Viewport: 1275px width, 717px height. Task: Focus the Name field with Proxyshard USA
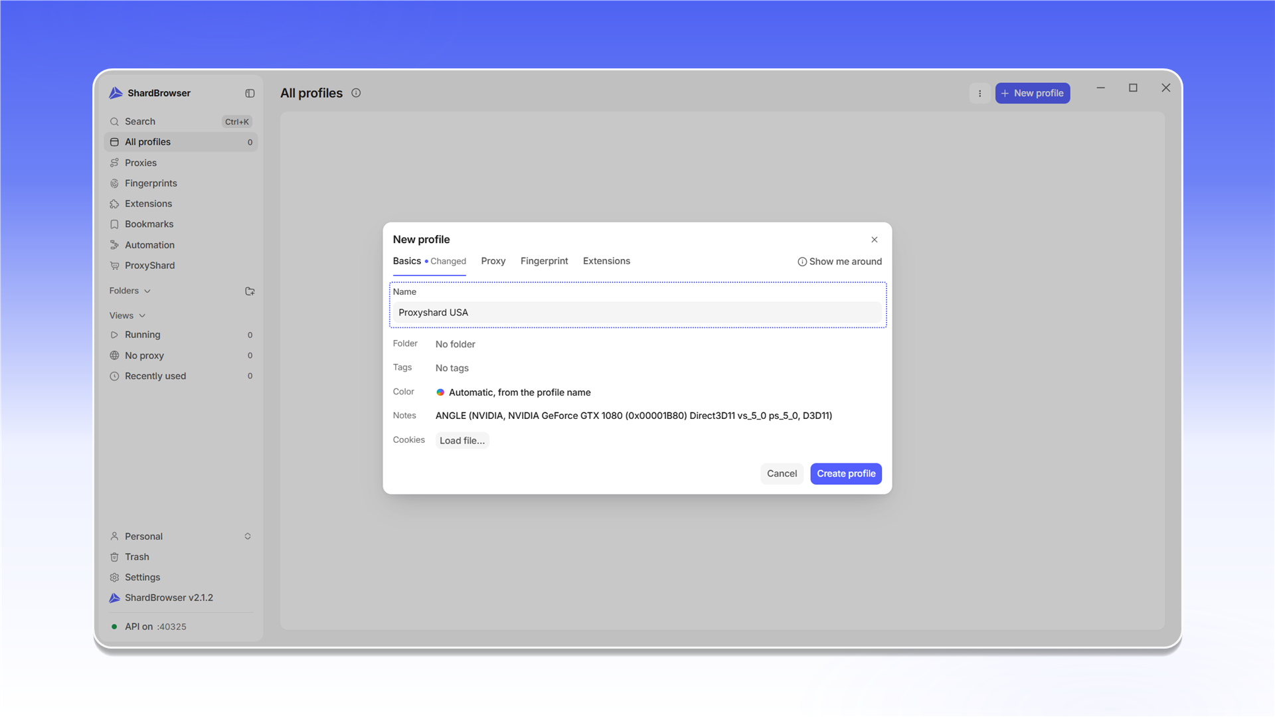tap(637, 313)
